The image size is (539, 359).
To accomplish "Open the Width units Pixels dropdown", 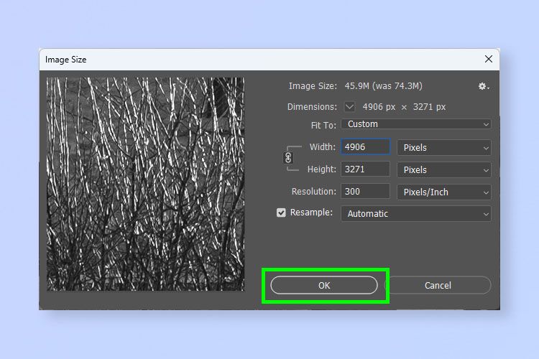I will click(444, 148).
